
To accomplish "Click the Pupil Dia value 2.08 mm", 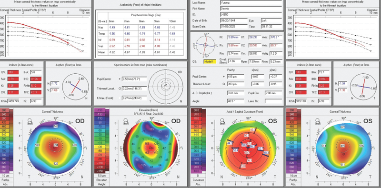I will click(273, 93).
